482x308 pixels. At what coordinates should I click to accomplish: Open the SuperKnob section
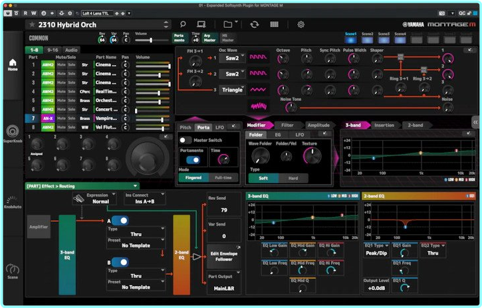click(13, 133)
